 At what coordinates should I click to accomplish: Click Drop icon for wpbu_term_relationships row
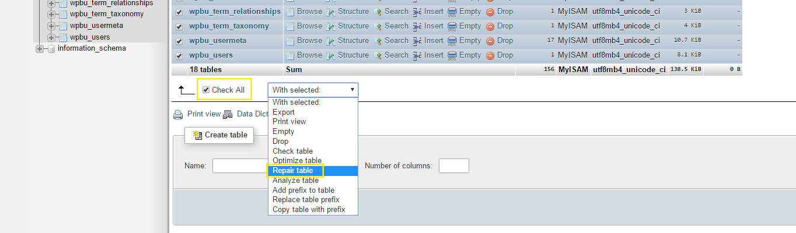tap(490, 12)
